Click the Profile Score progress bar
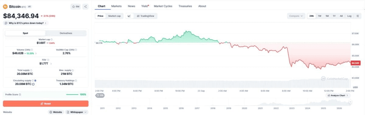The image size is (365, 115). click(72, 95)
